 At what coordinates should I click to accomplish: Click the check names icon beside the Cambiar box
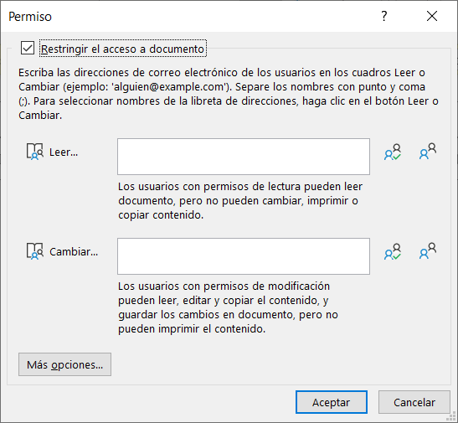393,251
